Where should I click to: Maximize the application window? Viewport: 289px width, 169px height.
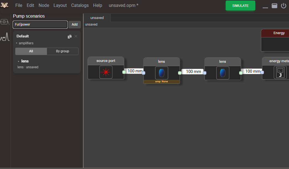coord(274,6)
